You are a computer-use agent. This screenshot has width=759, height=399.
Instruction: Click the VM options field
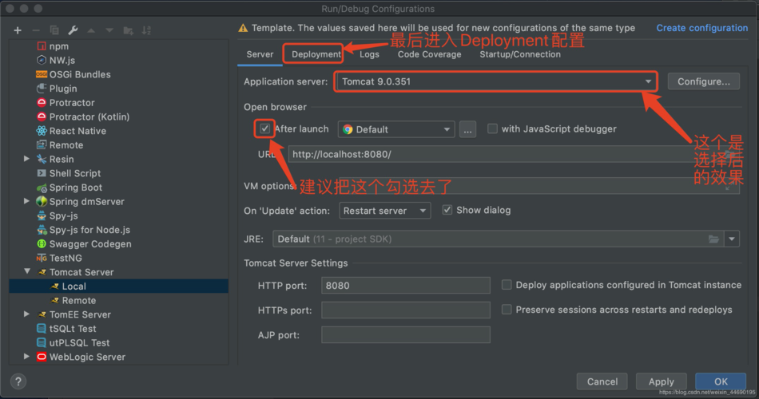point(518,186)
